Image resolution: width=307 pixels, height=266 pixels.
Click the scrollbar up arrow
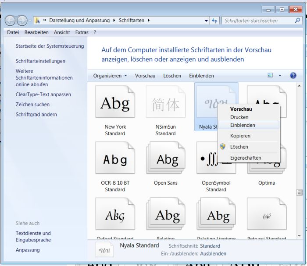(299, 86)
